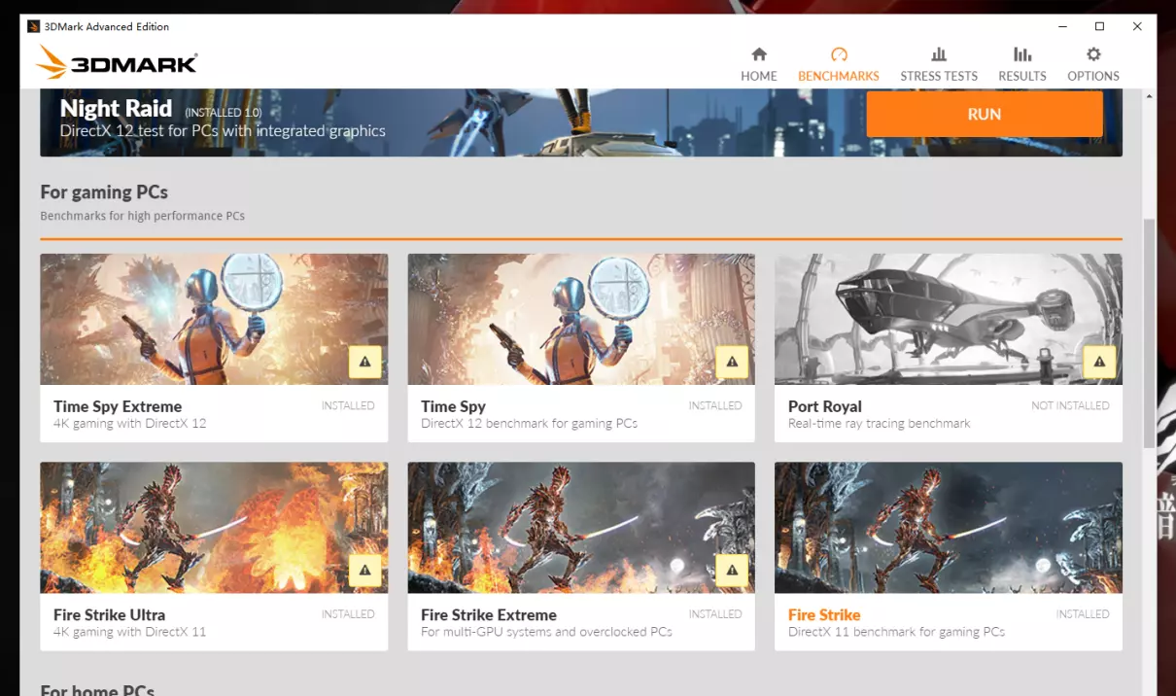Screen dimensions: 1176x696
Task: Switch to STRESS TESTS tab
Action: pyautogui.click(x=939, y=64)
